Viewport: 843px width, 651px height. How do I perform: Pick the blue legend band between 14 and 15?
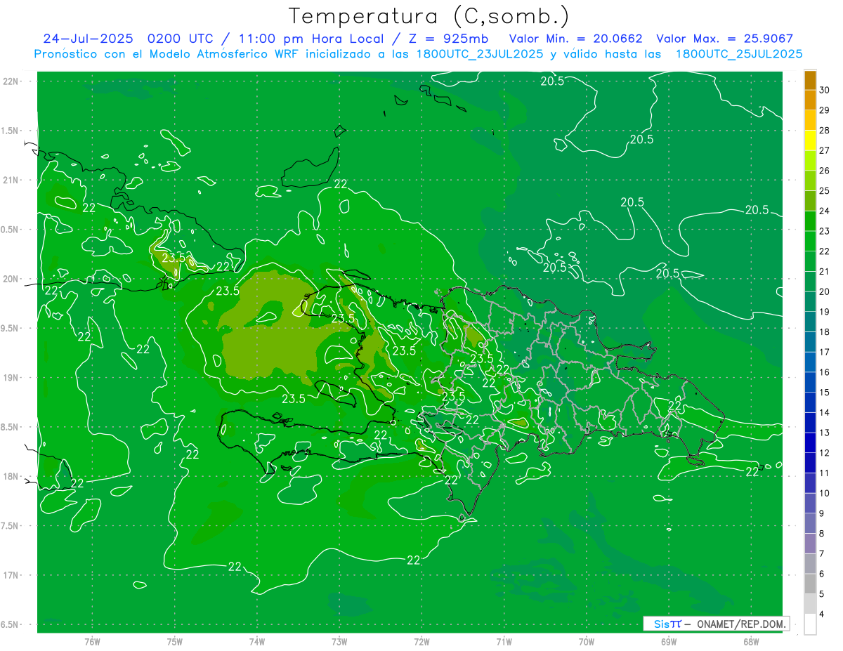coord(810,402)
